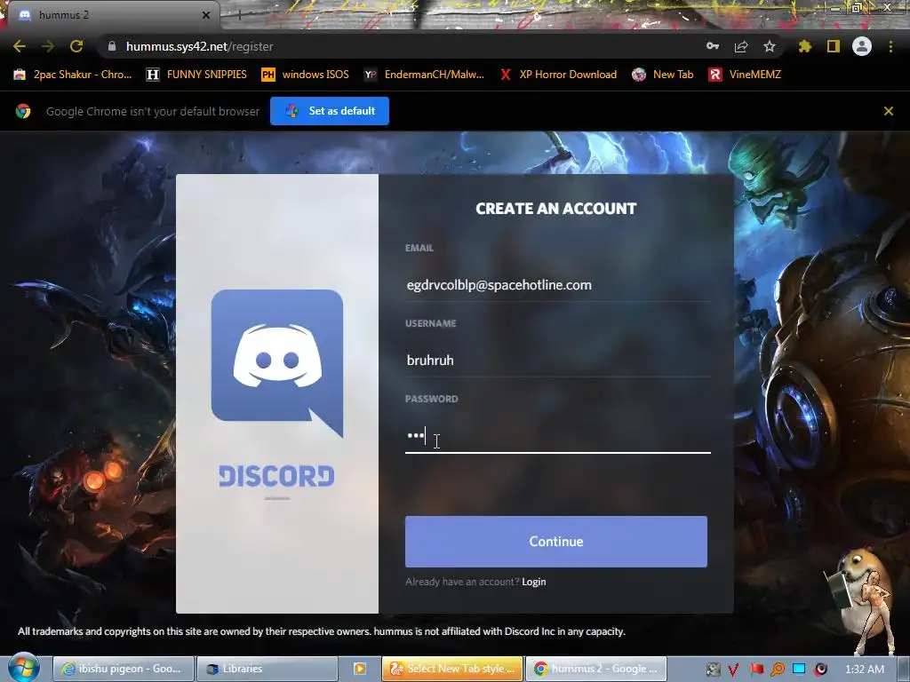Open the Chrome three-dot menu
Viewport: 910px width, 682px height.
(890, 46)
